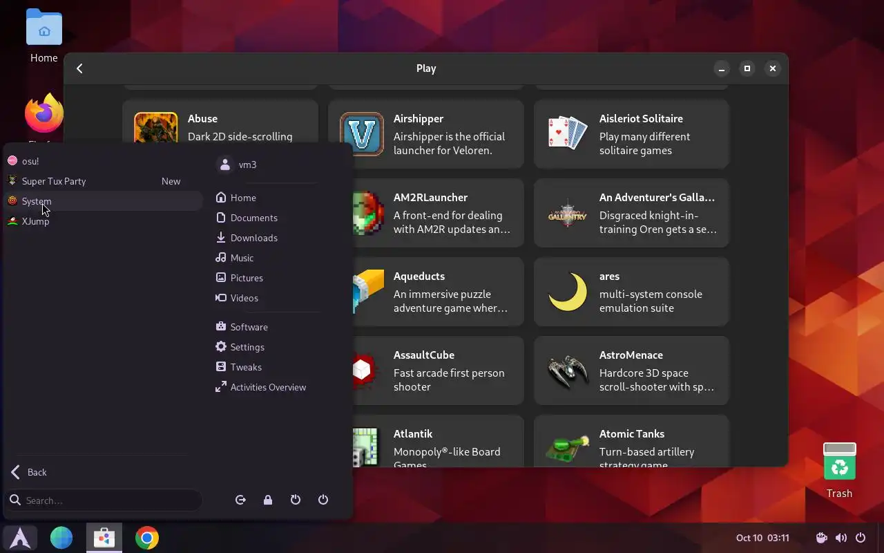Open the AM2RLauncher card
The width and height of the screenshot is (884, 553).
click(x=438, y=213)
